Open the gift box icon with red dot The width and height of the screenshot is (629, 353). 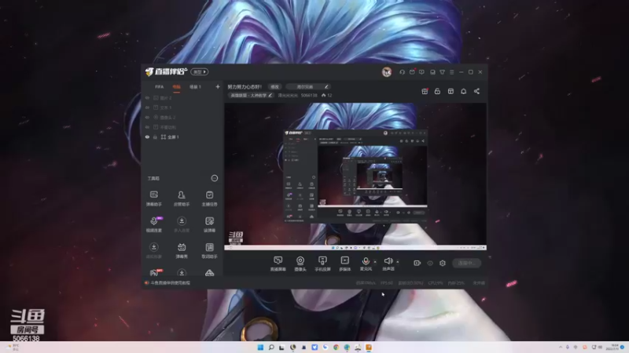click(425, 91)
